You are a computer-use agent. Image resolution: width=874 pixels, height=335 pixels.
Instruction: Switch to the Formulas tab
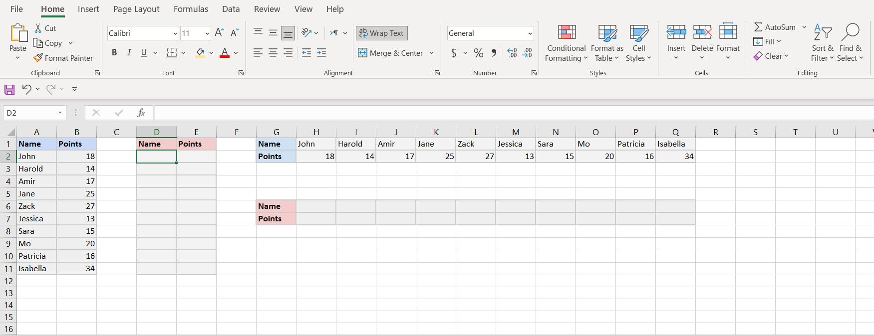(x=191, y=9)
